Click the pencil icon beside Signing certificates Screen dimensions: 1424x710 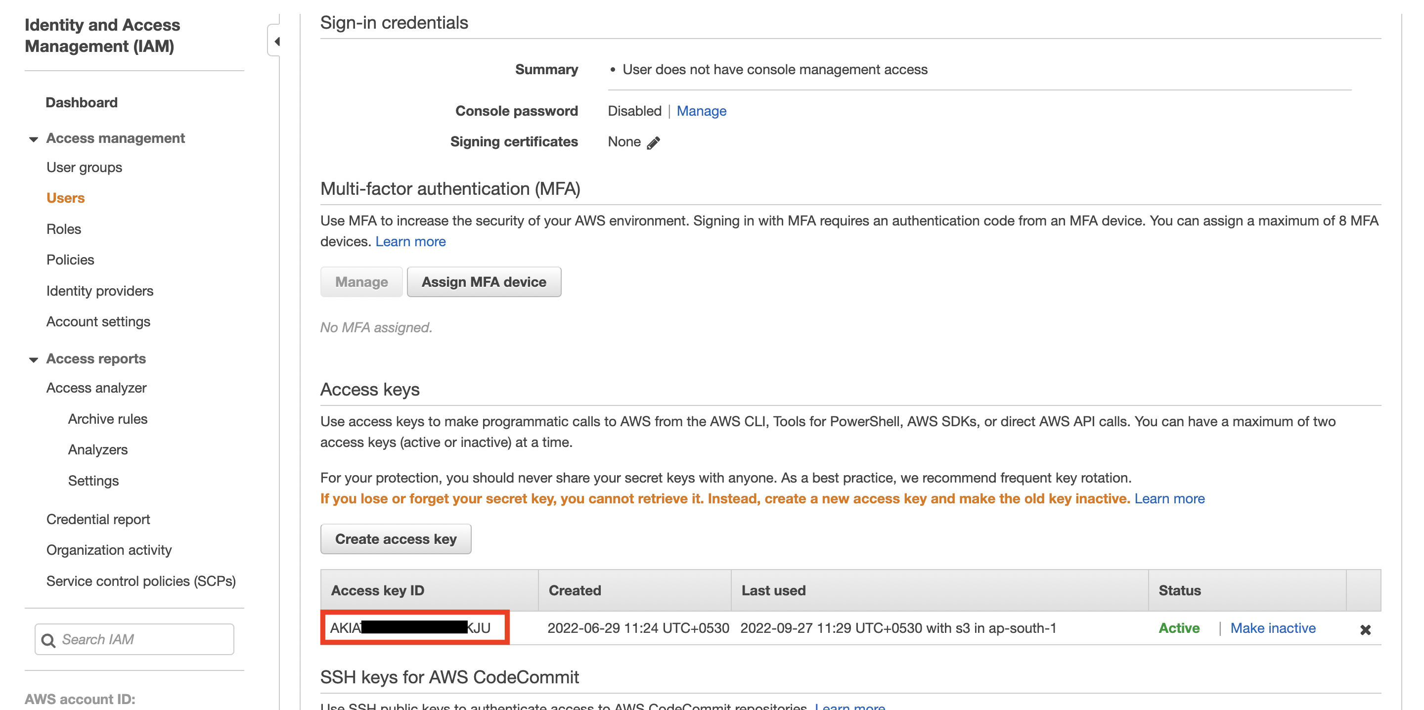[x=653, y=143]
